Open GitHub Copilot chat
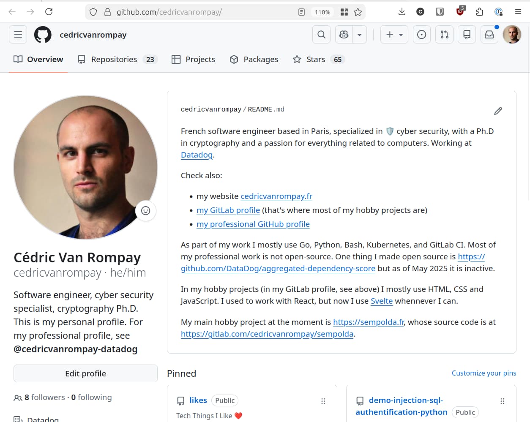Screen dimensions: 530x422 344,34
